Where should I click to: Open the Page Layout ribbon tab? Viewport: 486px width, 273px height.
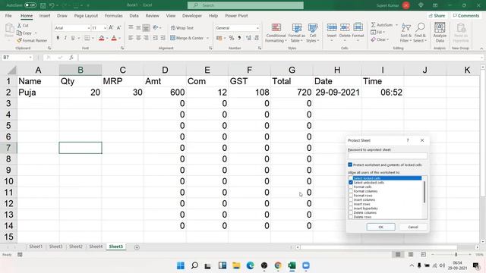click(86, 15)
